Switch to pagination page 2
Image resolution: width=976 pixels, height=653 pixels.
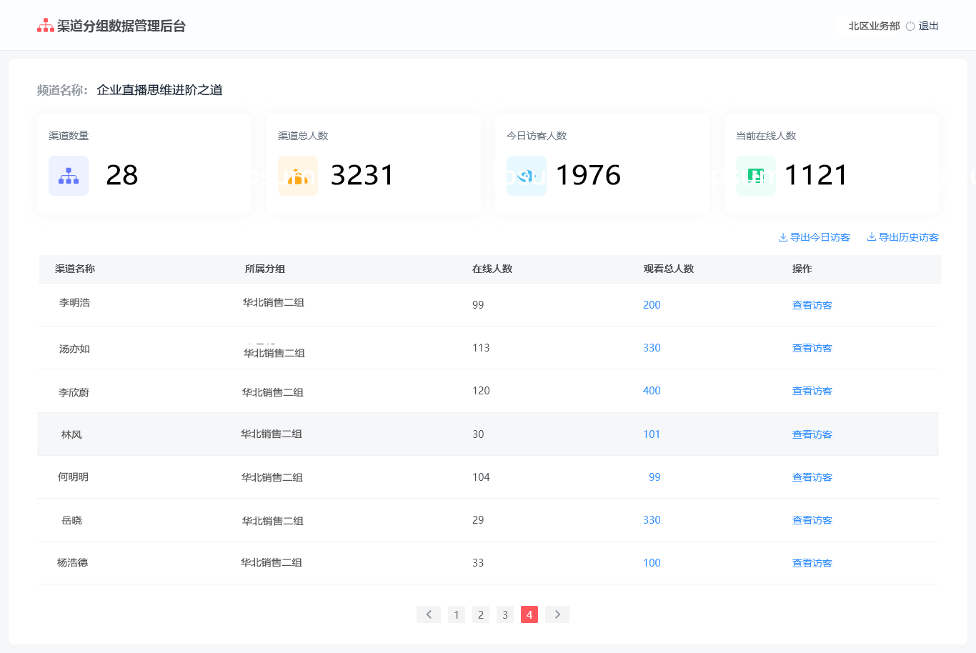pos(481,614)
